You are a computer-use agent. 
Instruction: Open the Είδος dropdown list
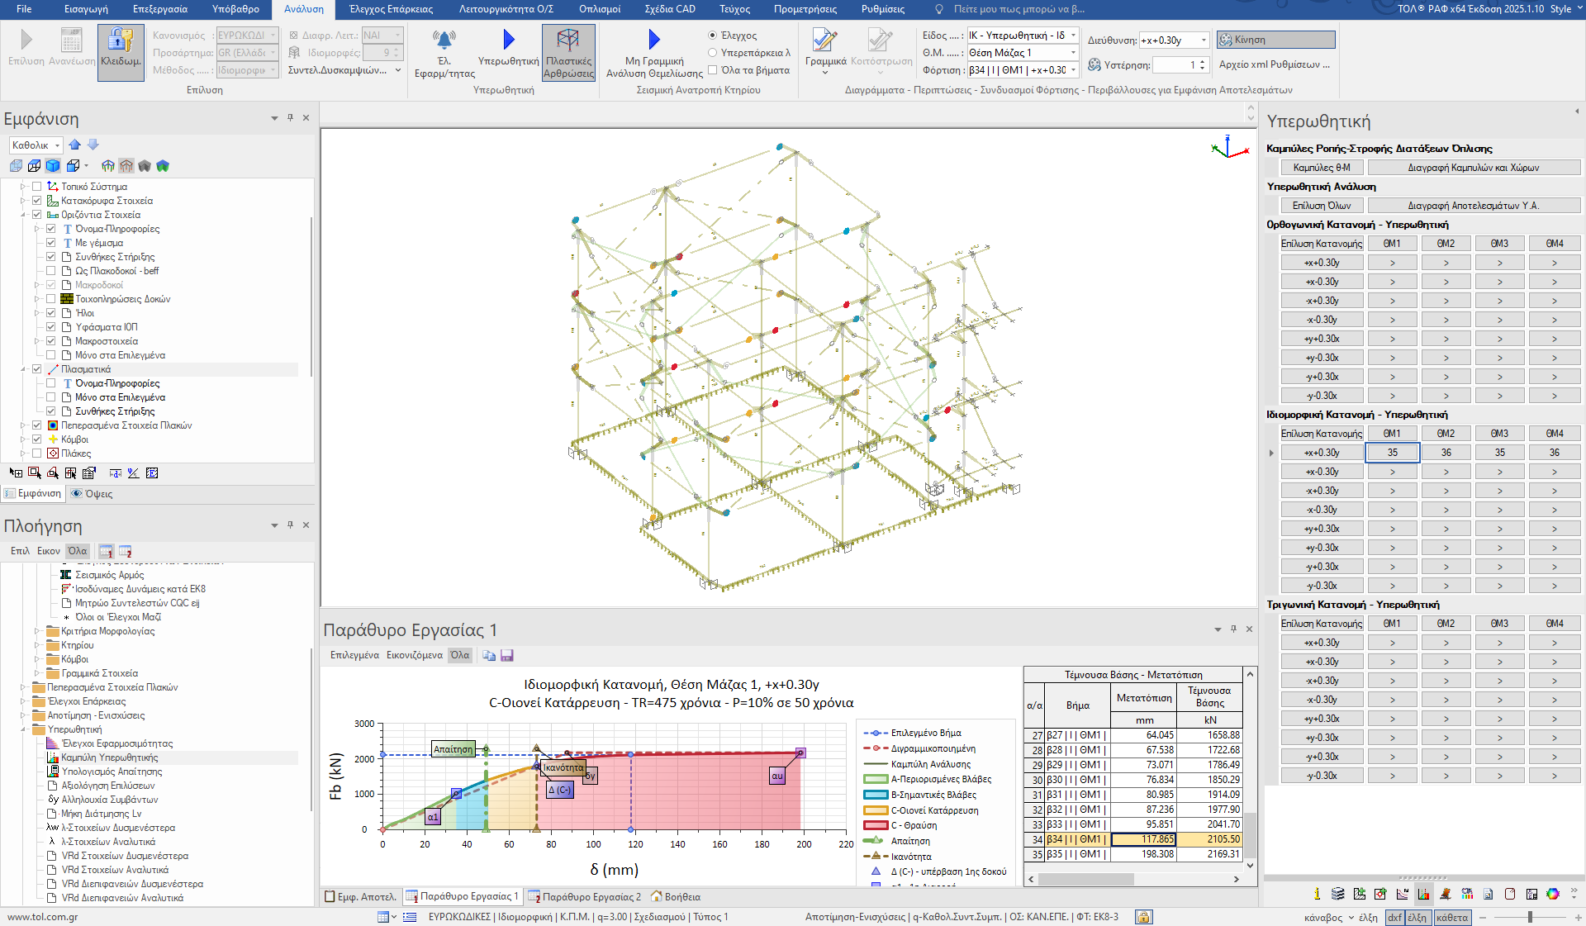tap(1073, 36)
